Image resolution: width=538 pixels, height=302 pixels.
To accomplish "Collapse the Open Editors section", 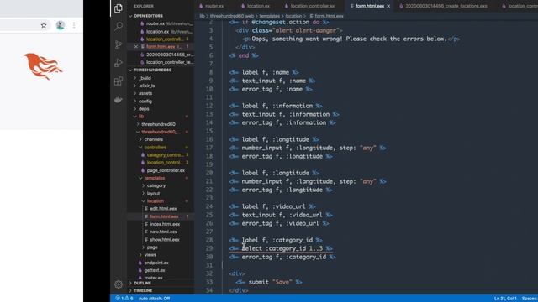I will pos(148,16).
